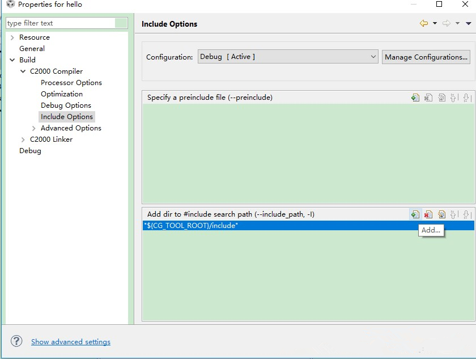Focus the type filter text field

61,23
